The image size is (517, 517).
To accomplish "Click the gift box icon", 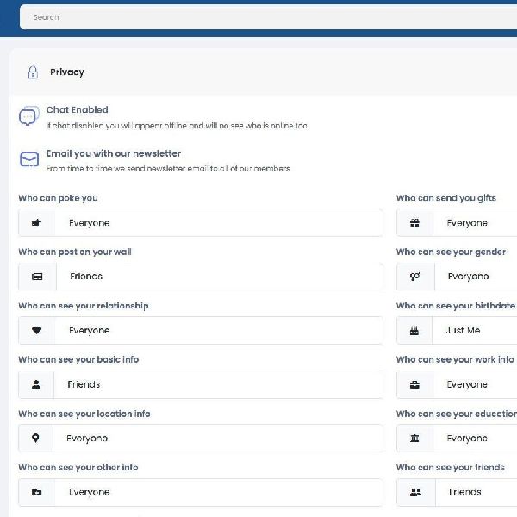I will point(414,223).
